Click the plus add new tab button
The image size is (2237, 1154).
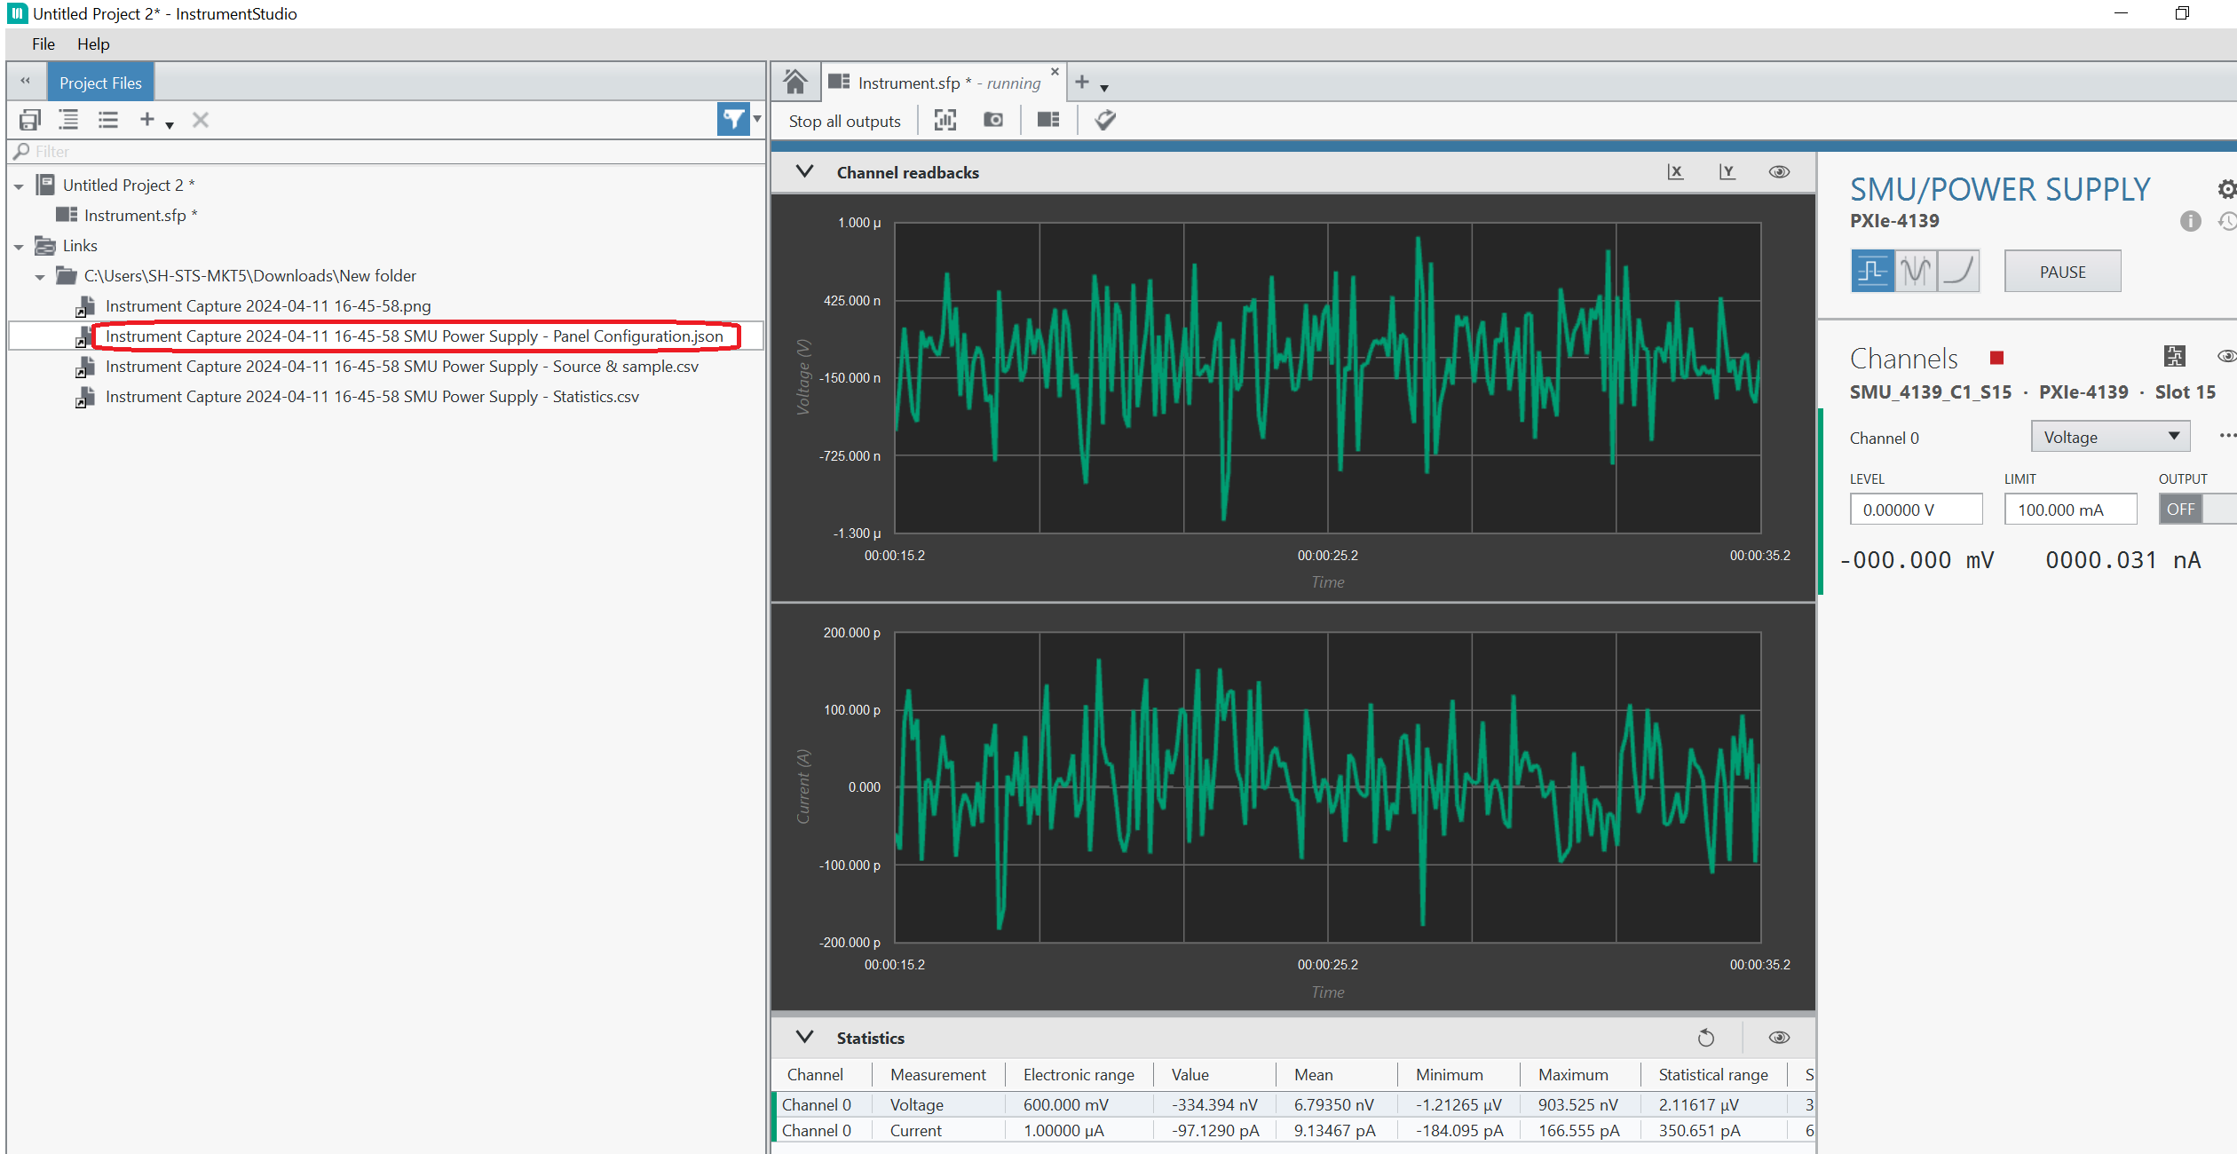tap(1081, 83)
